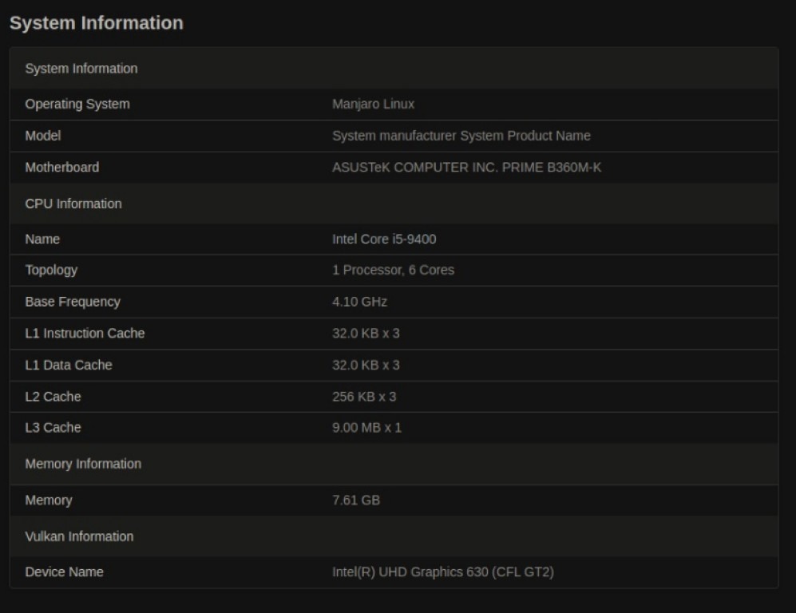Select the Base Frequency row label
Viewport: 796px width, 613px height.
click(73, 302)
